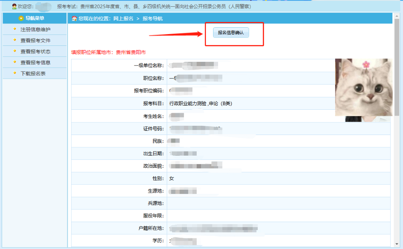Click the 生源地 label
Viewport: 403px width, 249px height.
(x=155, y=191)
